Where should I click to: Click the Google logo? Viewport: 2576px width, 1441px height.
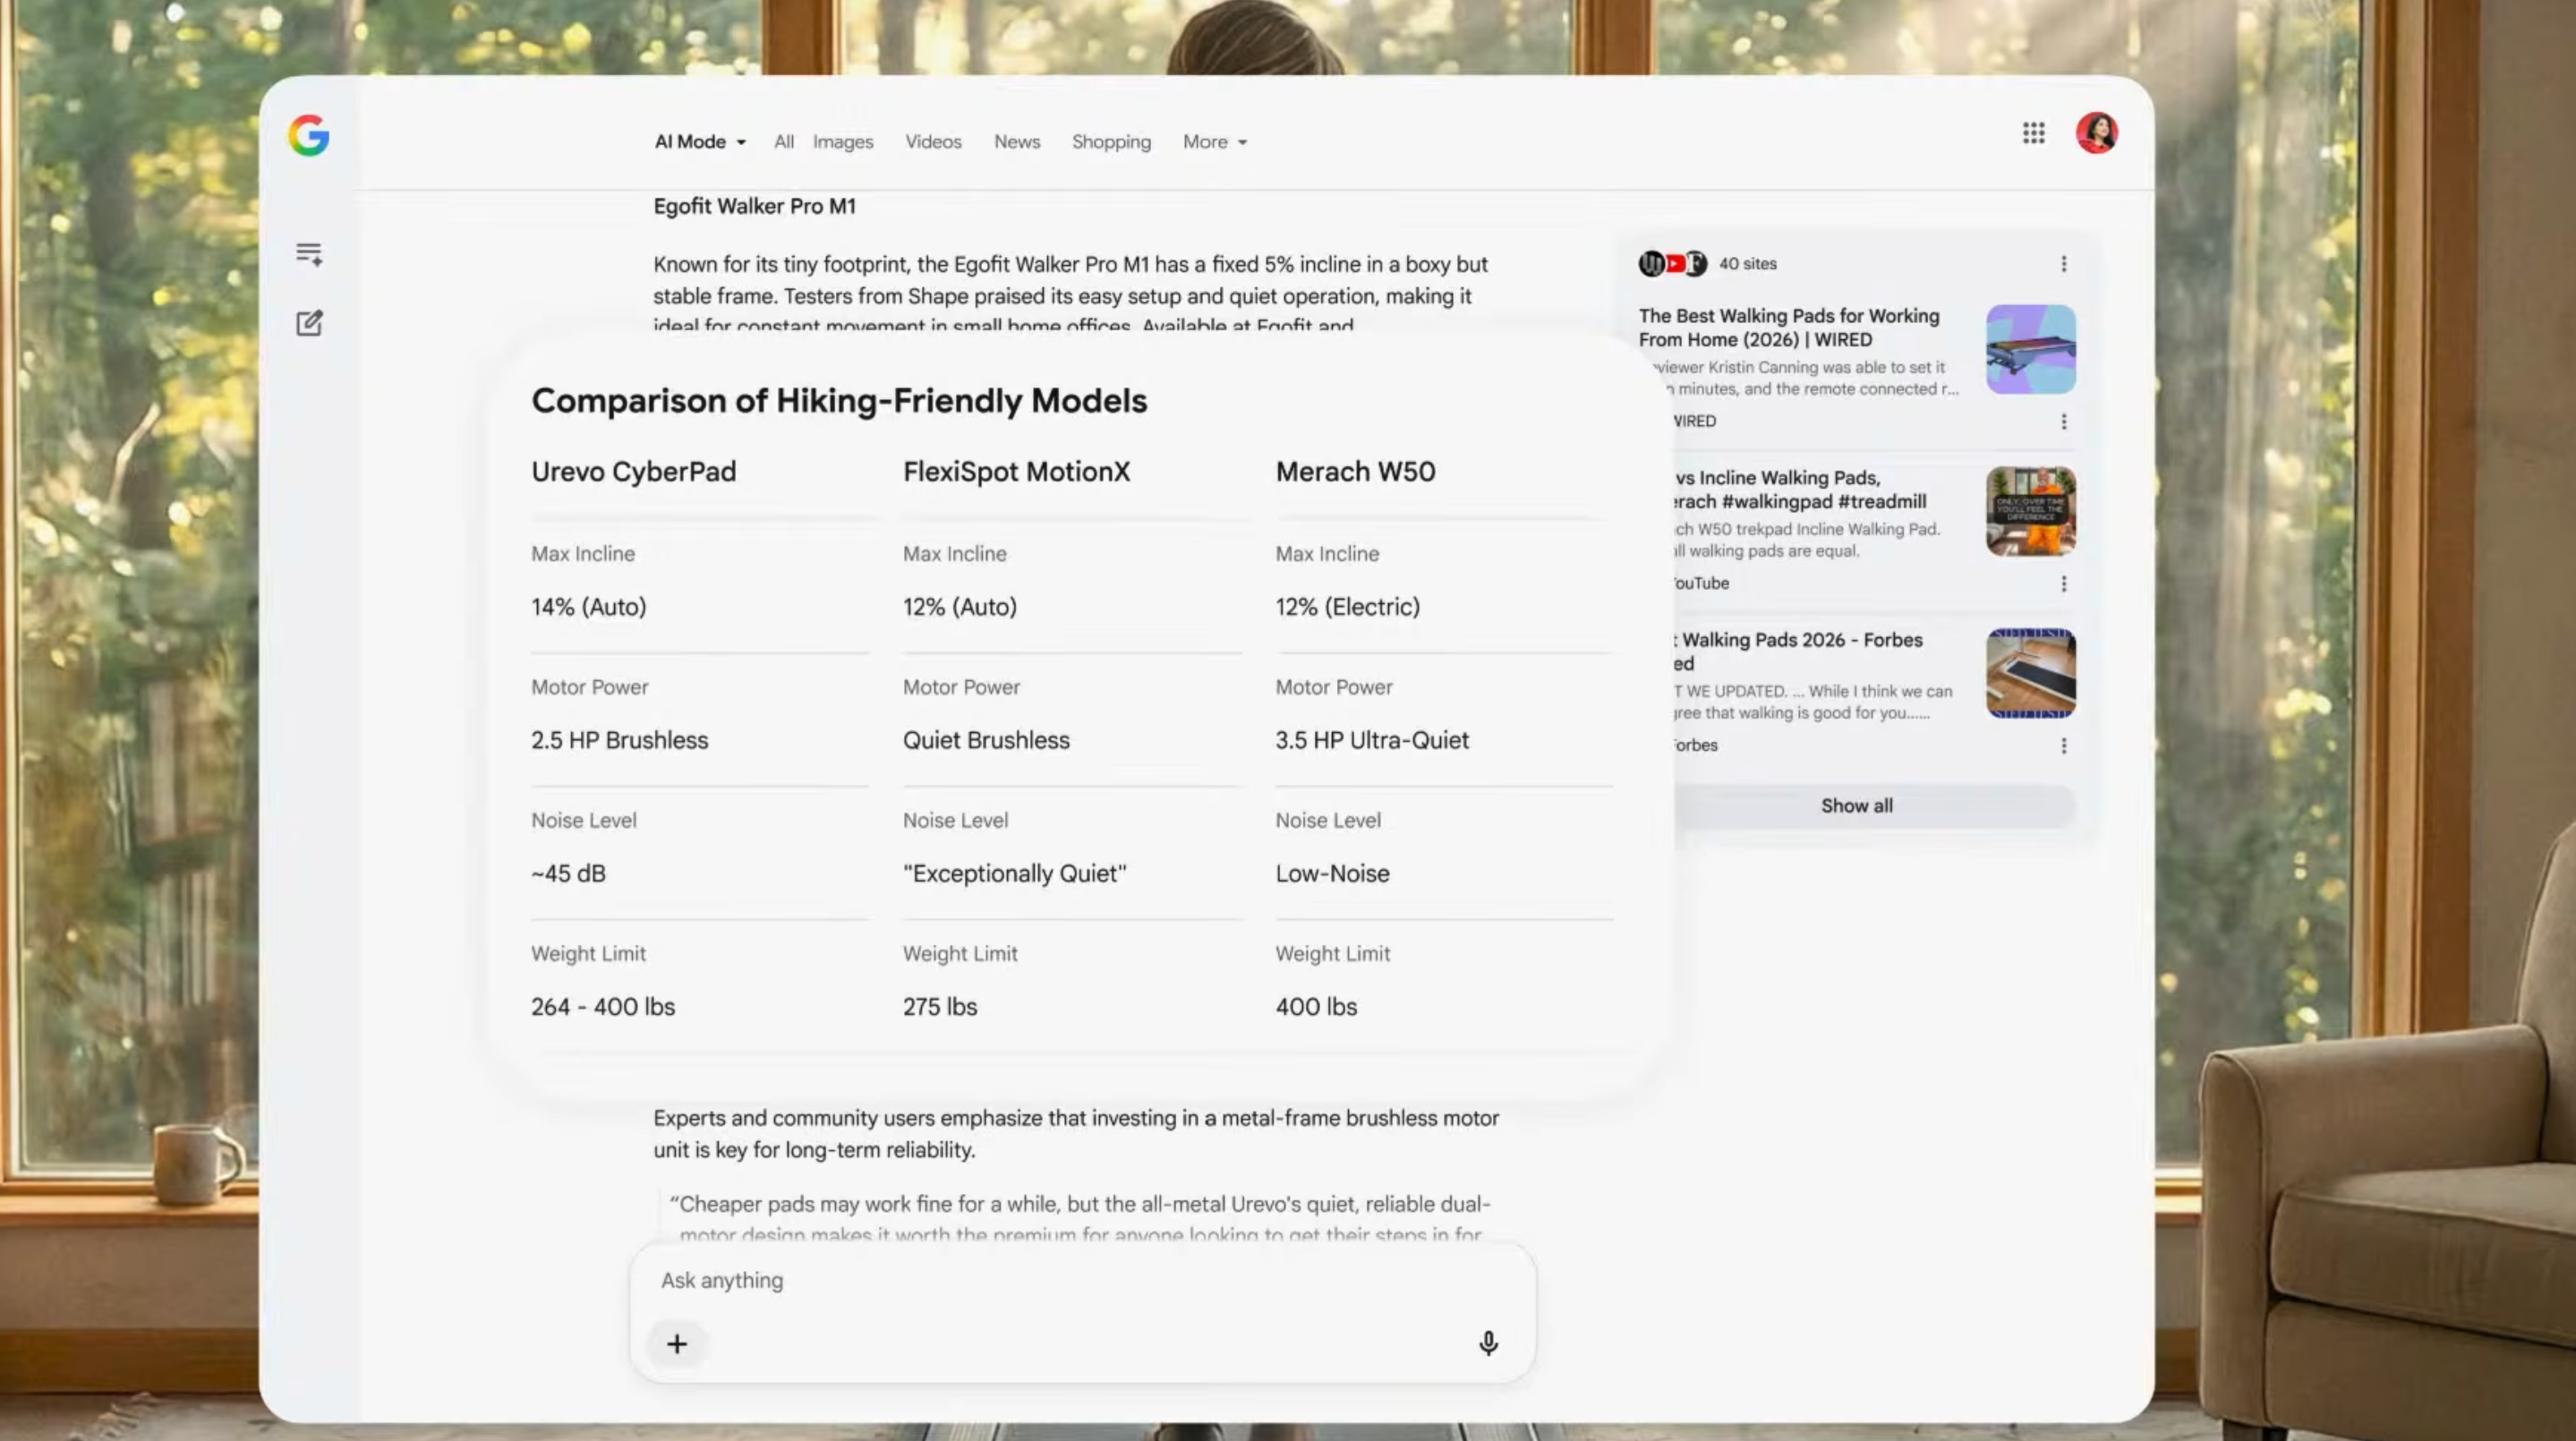click(309, 135)
